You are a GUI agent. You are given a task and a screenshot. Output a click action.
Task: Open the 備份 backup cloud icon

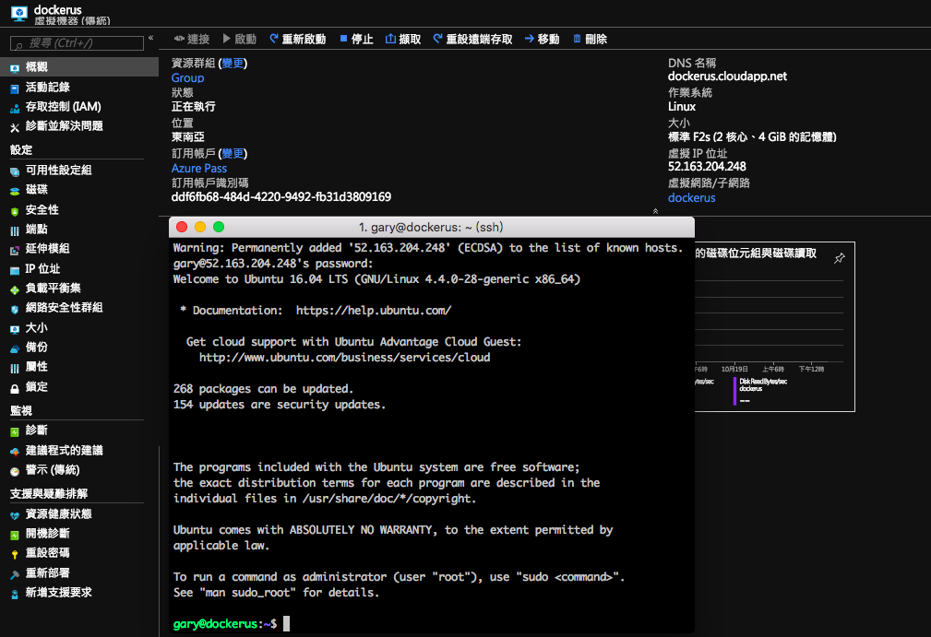point(15,348)
